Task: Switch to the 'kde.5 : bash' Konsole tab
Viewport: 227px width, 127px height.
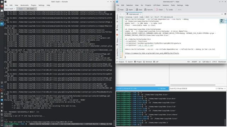Action: tap(10, 8)
